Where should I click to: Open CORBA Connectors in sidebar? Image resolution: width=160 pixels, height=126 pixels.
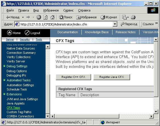tap(20, 116)
